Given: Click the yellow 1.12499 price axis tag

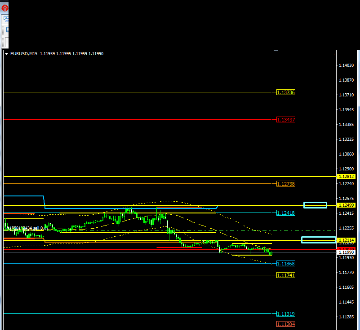Looking at the screenshot, I should click(346, 205).
